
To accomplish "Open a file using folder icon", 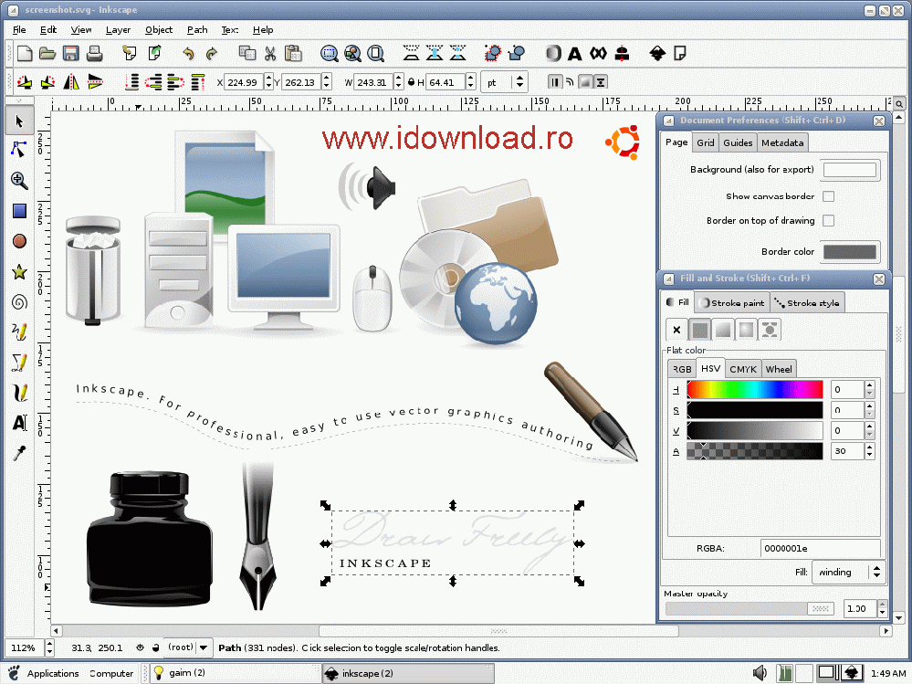I will click(x=47, y=54).
